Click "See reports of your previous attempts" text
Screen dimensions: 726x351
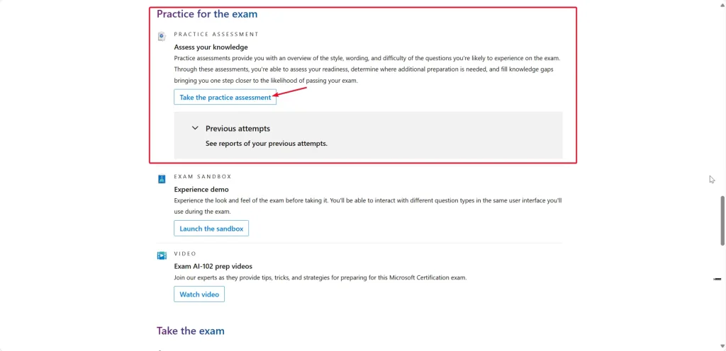pyautogui.click(x=266, y=143)
